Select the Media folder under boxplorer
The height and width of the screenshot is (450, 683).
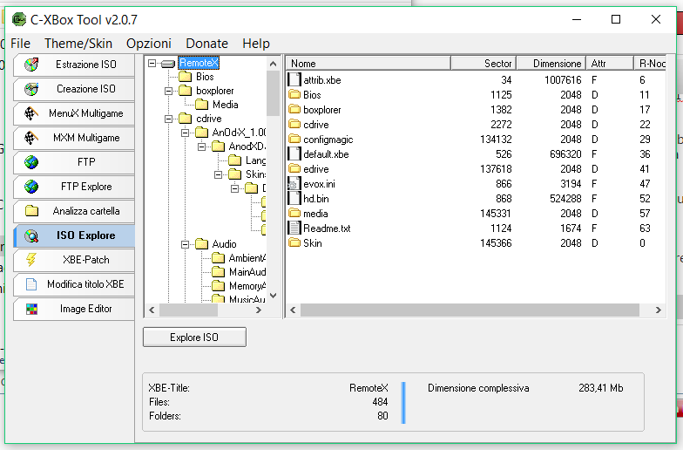tap(225, 105)
